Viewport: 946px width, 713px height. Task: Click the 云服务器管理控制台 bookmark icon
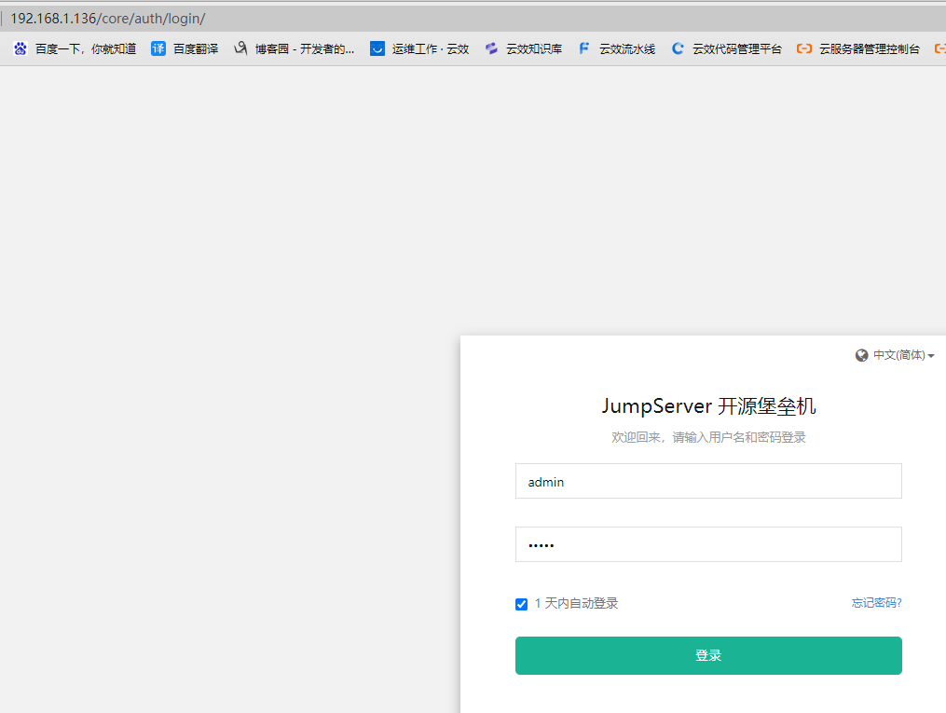[804, 48]
